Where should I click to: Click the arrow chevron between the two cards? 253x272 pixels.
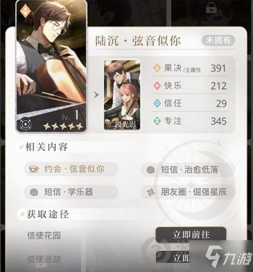click(x=96, y=95)
